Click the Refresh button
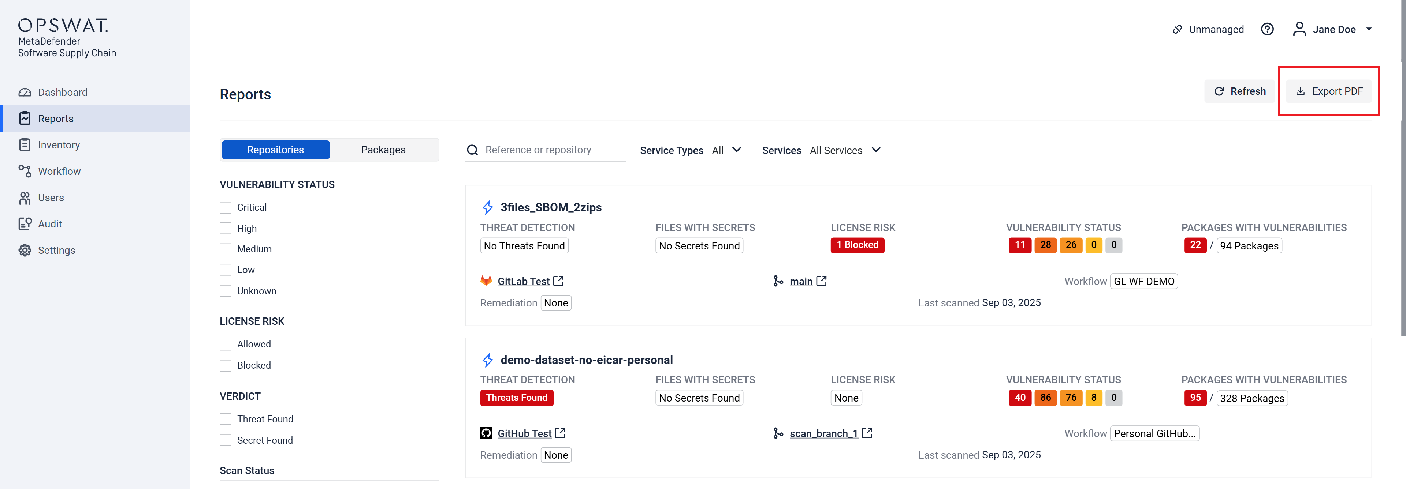 tap(1239, 91)
